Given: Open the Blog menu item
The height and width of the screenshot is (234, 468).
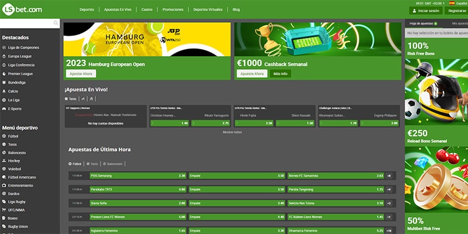Looking at the screenshot, I should 236,9.
